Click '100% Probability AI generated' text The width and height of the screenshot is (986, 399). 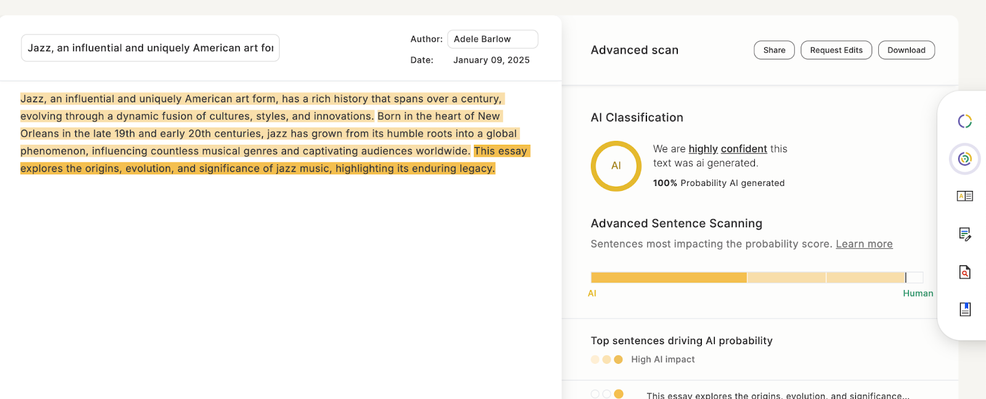719,183
